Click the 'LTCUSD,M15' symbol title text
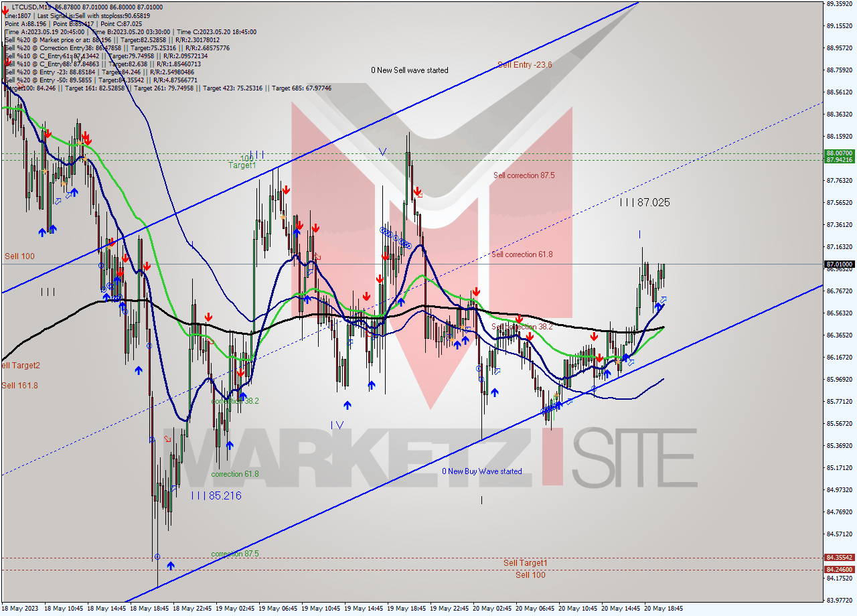This screenshot has height=616, width=857. [x=31, y=7]
